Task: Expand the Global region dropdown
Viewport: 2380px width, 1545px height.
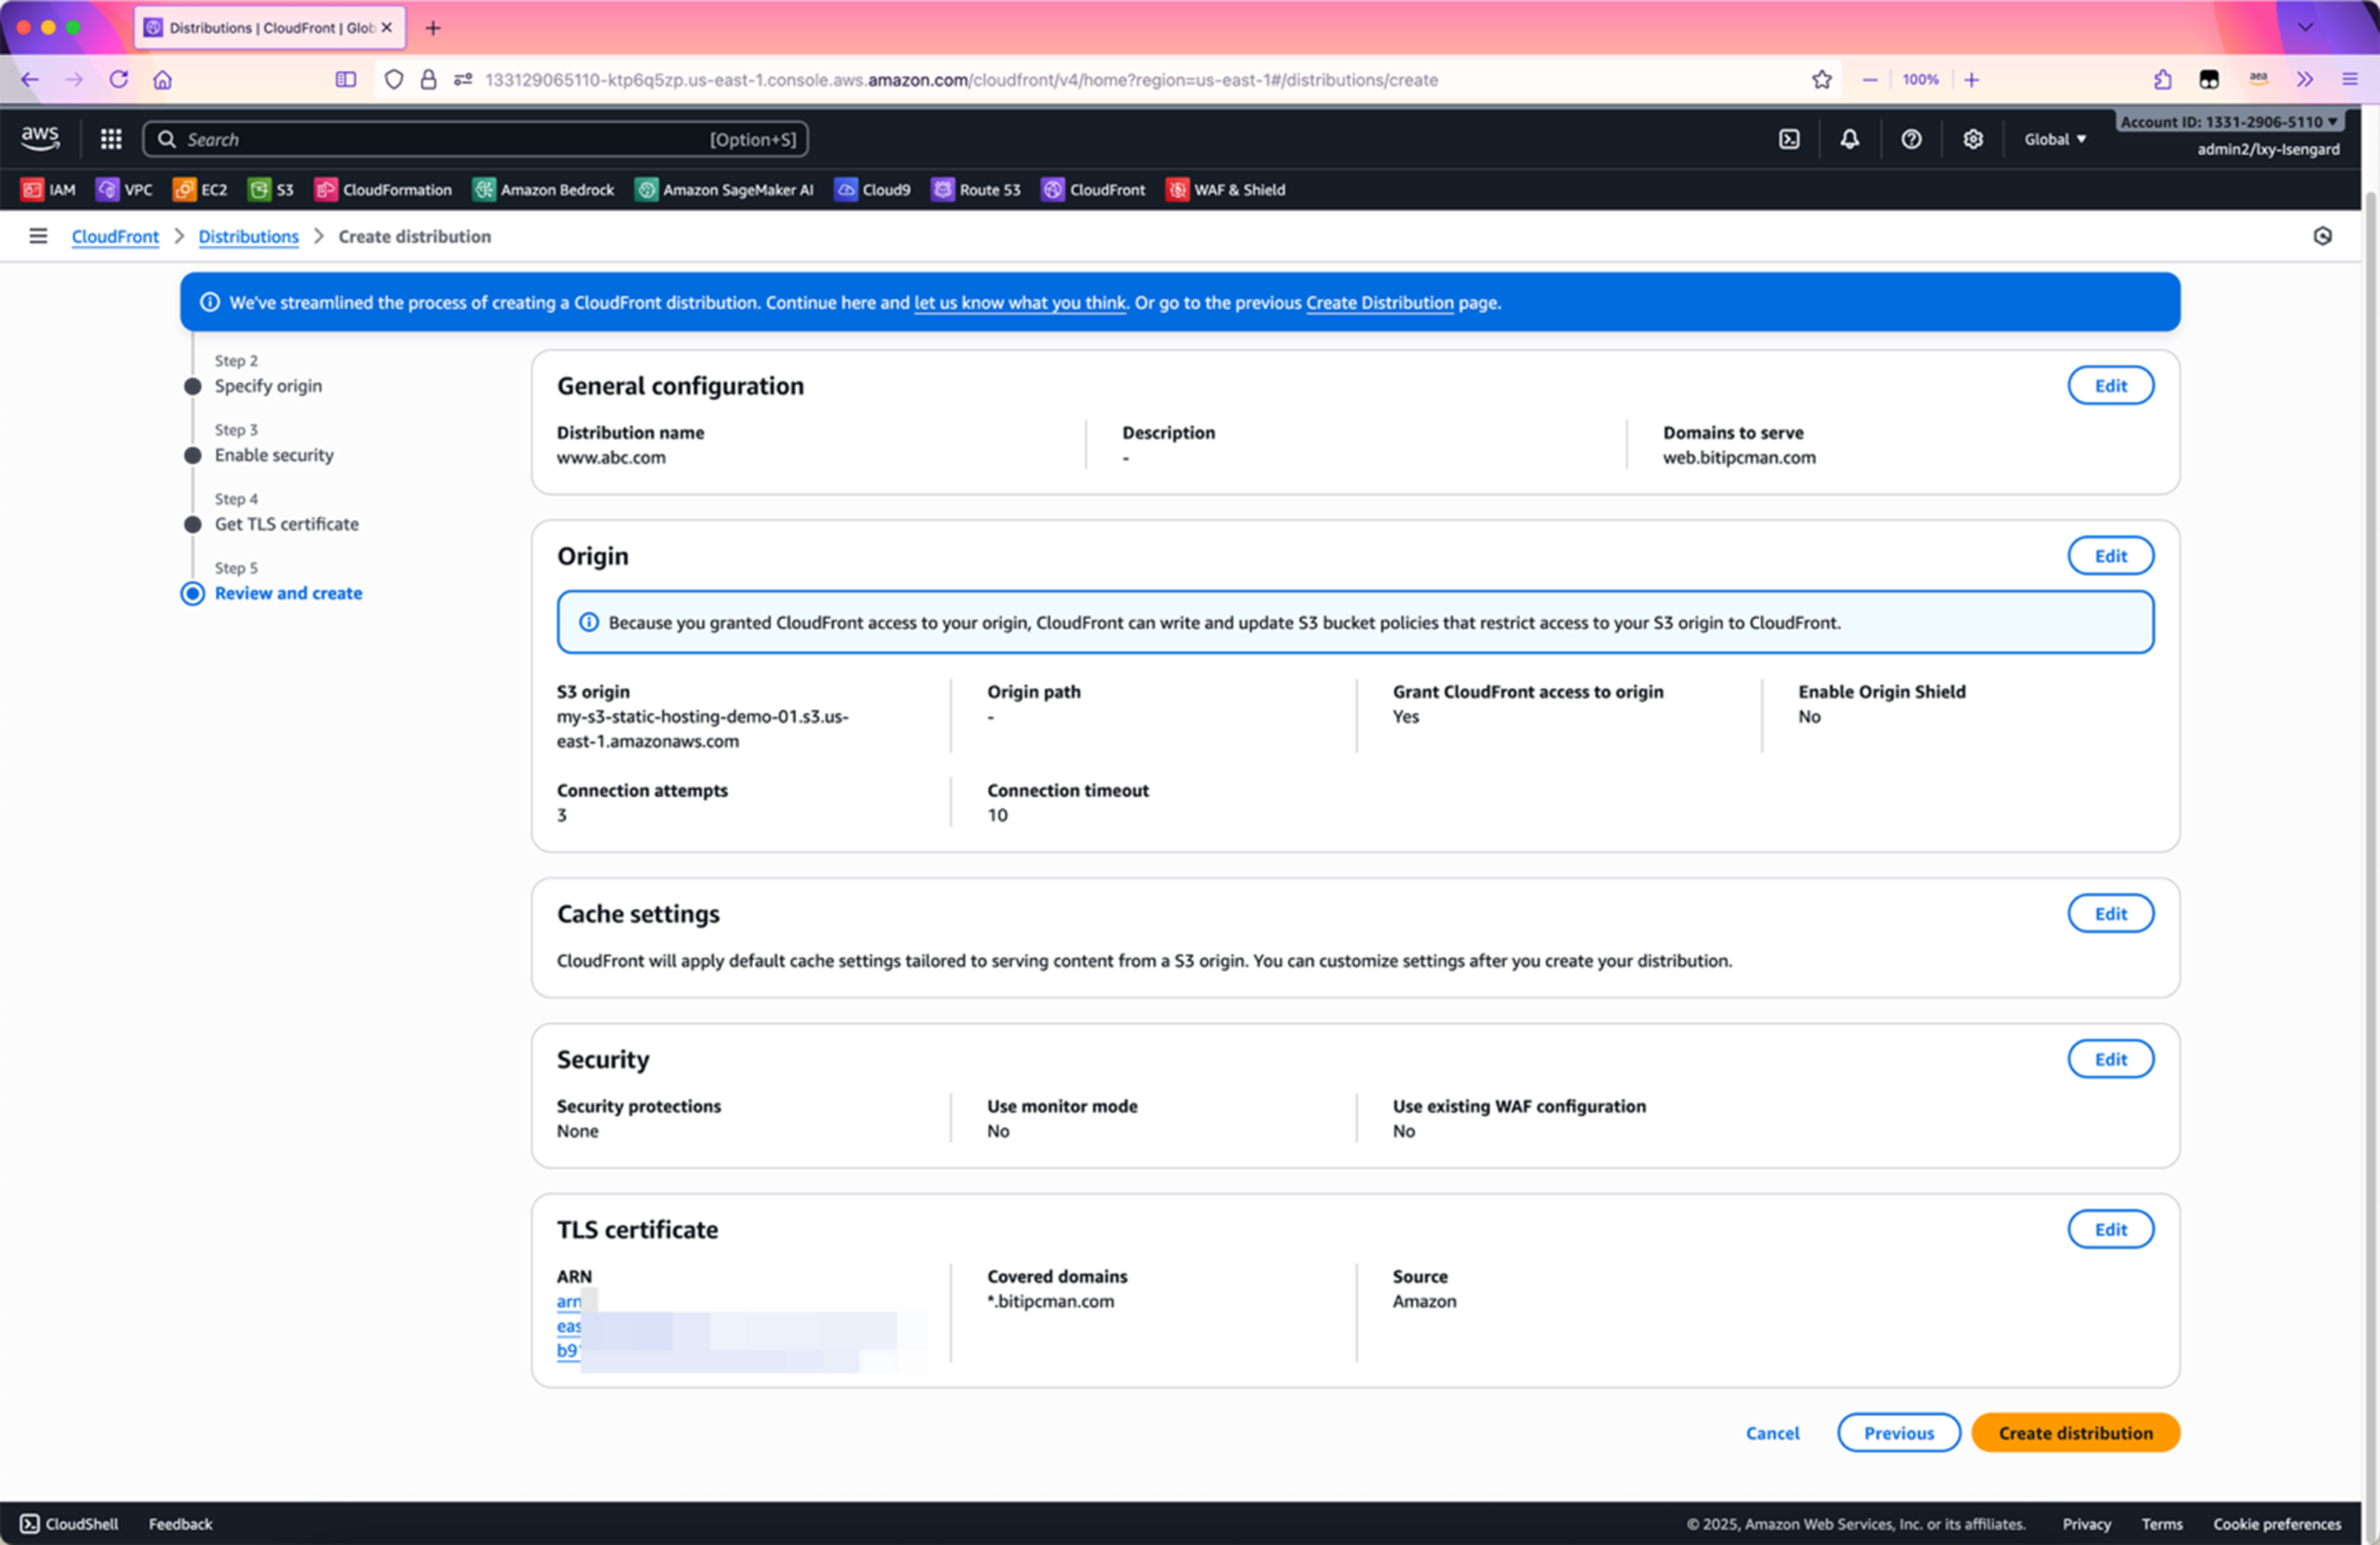Action: [2055, 139]
